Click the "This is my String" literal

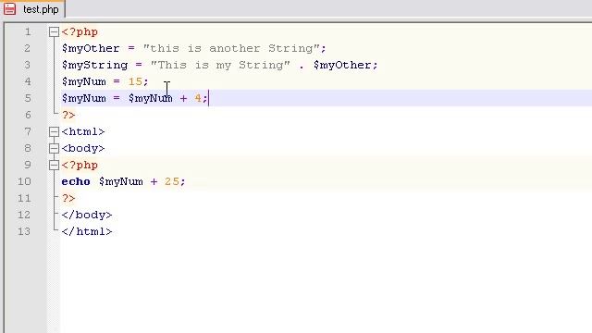click(220, 65)
